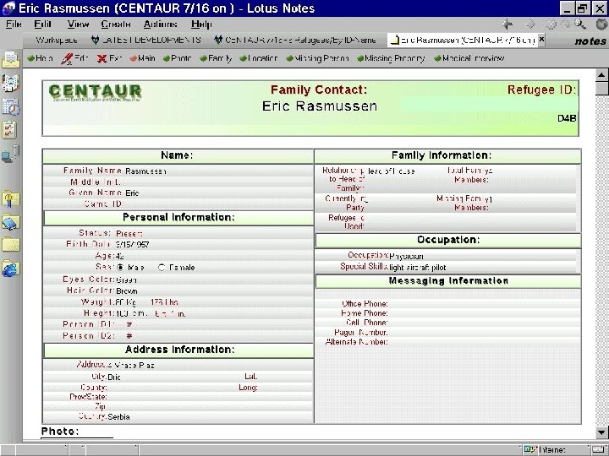Click the Birth Date value
609x456 pixels.
[132, 245]
